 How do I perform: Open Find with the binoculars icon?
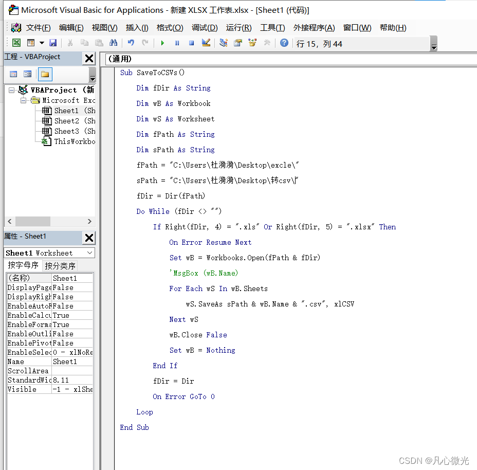(x=113, y=43)
